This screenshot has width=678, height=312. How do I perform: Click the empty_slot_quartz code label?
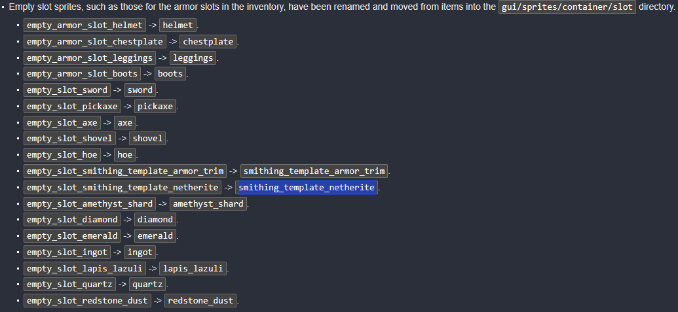69,285
